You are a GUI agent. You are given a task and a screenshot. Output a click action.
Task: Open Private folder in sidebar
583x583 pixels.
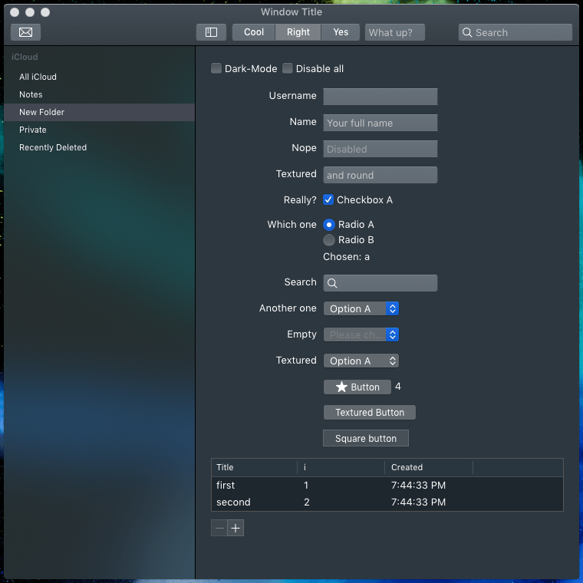(x=99, y=130)
